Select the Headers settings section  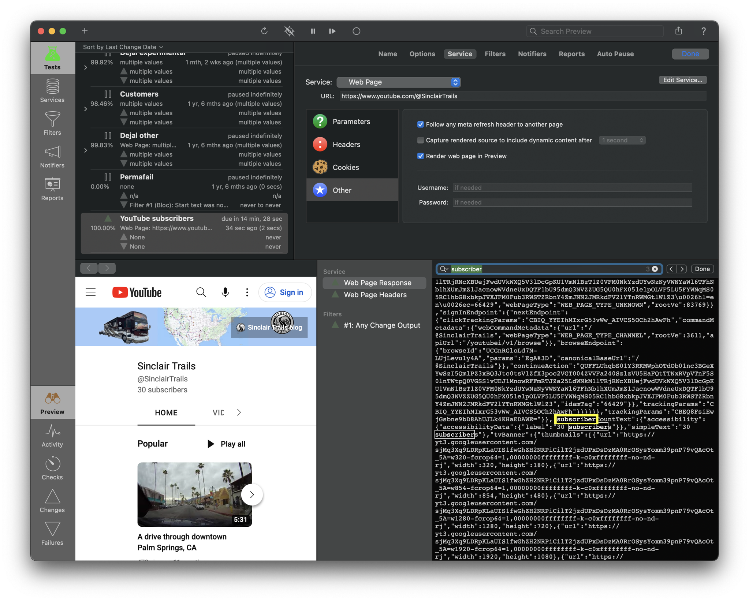click(352, 144)
